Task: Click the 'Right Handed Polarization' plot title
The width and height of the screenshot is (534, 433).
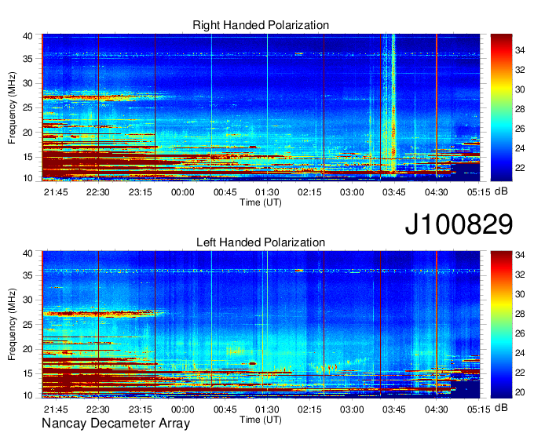Action: coord(261,25)
